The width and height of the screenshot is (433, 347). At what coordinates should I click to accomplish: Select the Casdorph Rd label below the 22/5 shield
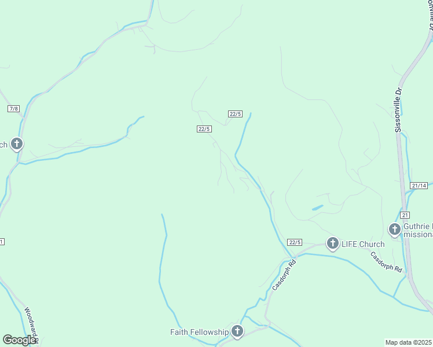[284, 275]
